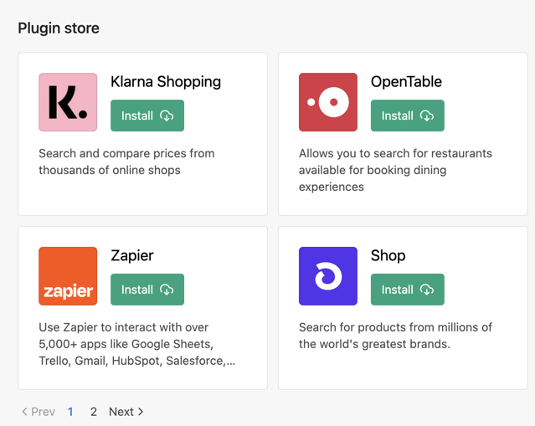
Task: Click the download cloud icon on OpenTable's Install
Action: pos(427,116)
